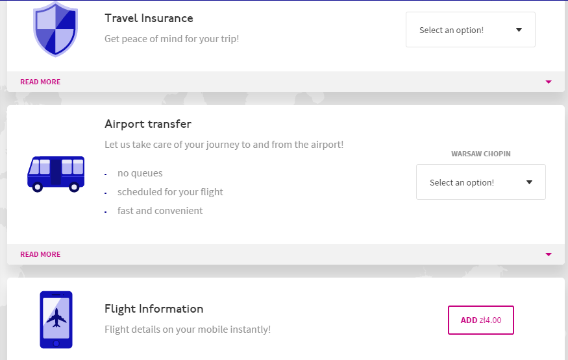Click "Get peace of mind" description text

coord(171,39)
